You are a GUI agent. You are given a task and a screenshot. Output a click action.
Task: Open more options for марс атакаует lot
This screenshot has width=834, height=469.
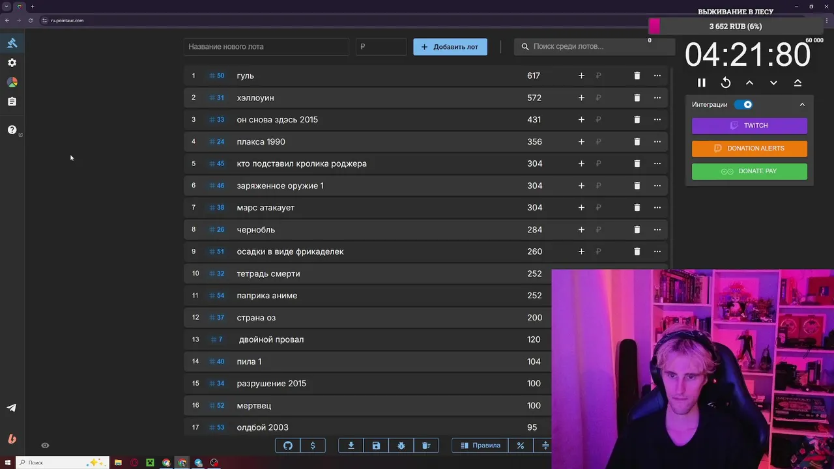[657, 208]
